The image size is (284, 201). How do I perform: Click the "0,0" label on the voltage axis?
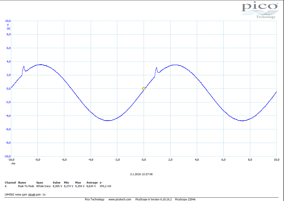(x=9, y=89)
